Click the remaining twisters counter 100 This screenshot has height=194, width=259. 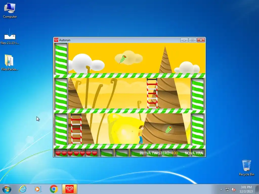tap(175, 153)
